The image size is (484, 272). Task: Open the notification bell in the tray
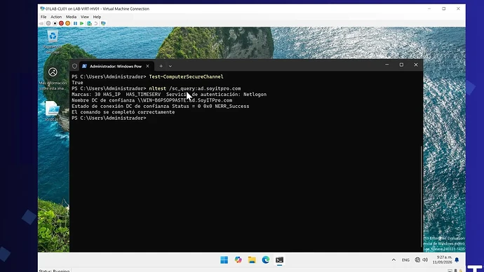(x=457, y=260)
